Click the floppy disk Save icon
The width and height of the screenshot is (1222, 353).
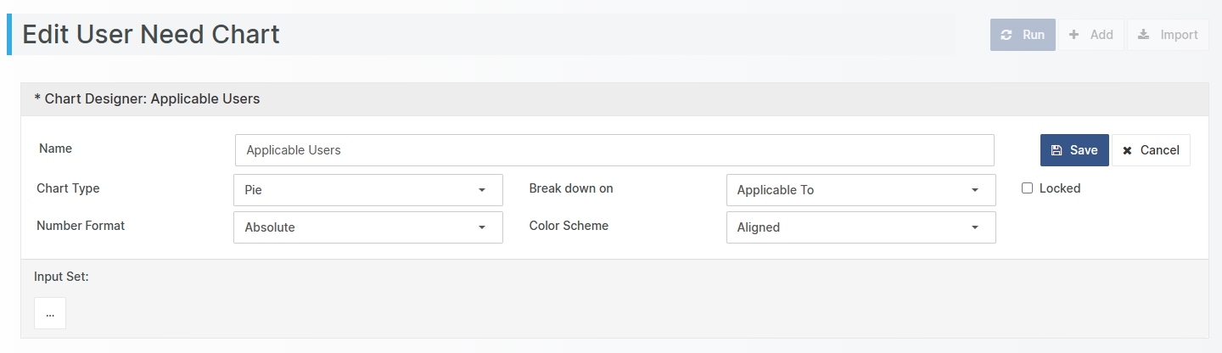pos(1057,150)
